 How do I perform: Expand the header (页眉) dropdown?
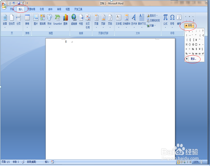pyautogui.click(x=96, y=27)
